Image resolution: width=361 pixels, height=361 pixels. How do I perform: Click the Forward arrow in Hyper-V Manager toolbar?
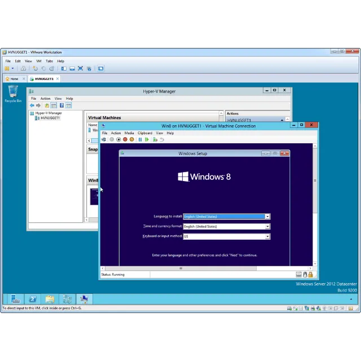click(38, 105)
